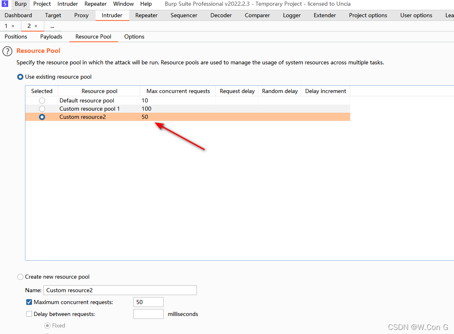Select the Default resource pool radio
The width and height of the screenshot is (454, 334).
42,100
